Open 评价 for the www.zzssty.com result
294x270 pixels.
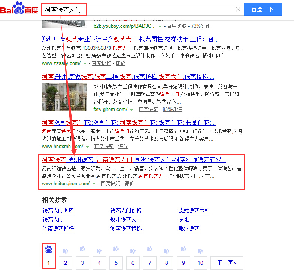point(120,63)
